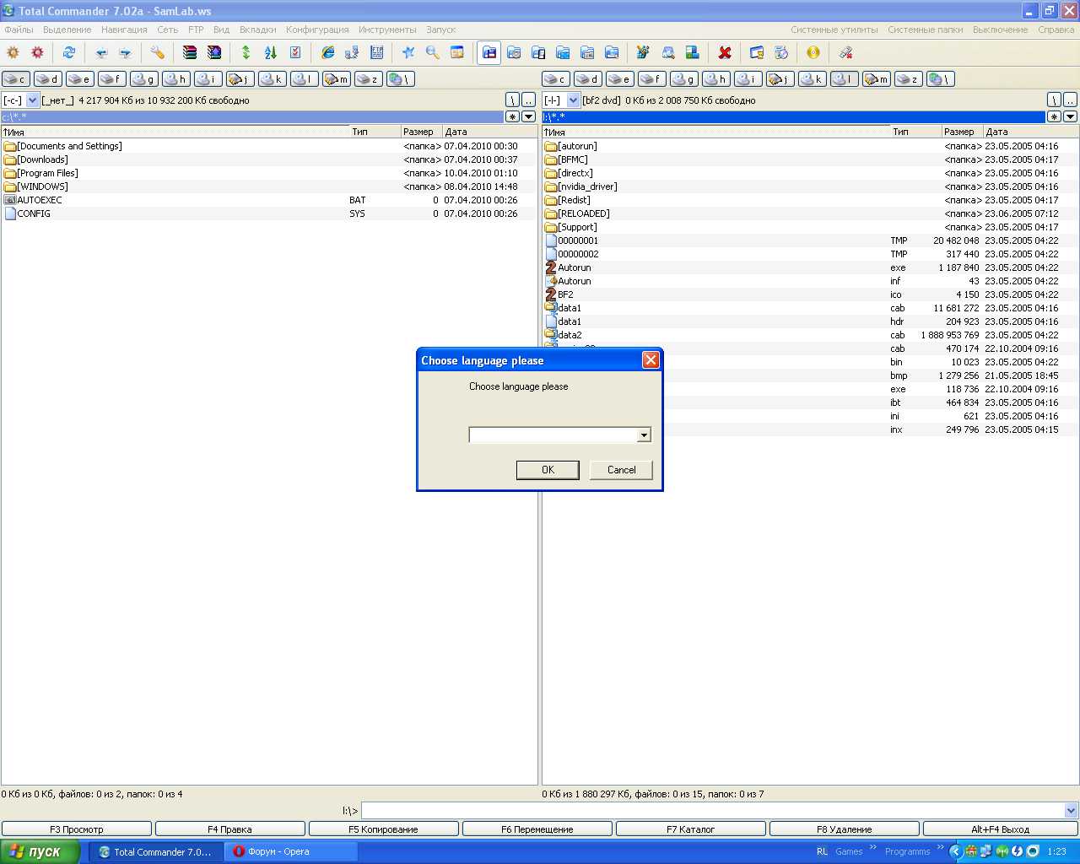Sort left panel by Дата column header
The height and width of the screenshot is (864, 1080).
(489, 132)
